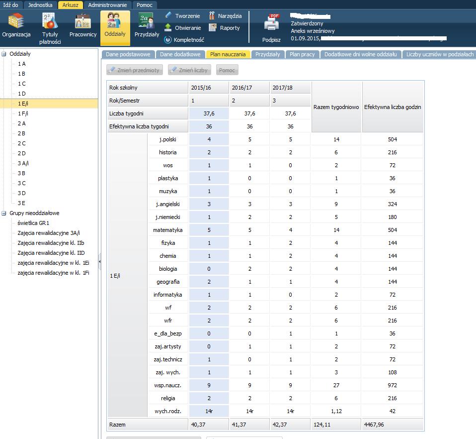This screenshot has height=439, width=476.
Task: Click the j.angielski subject label
Action: click(168, 204)
